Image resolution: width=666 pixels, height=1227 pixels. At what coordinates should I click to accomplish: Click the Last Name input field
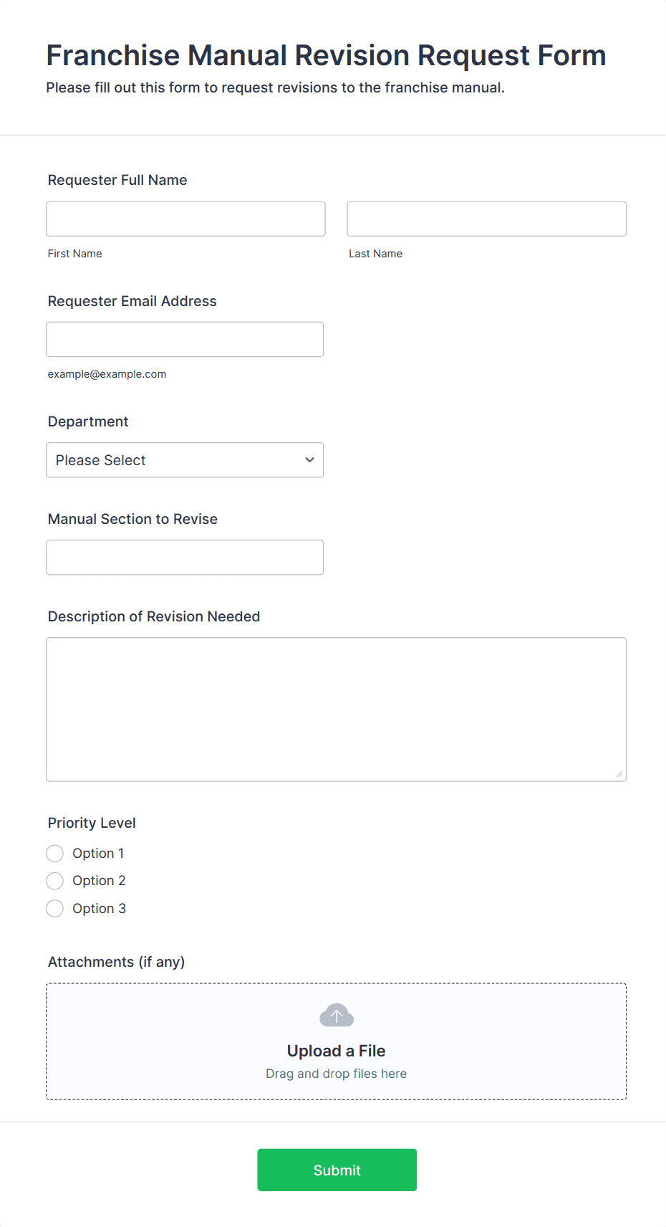(486, 219)
